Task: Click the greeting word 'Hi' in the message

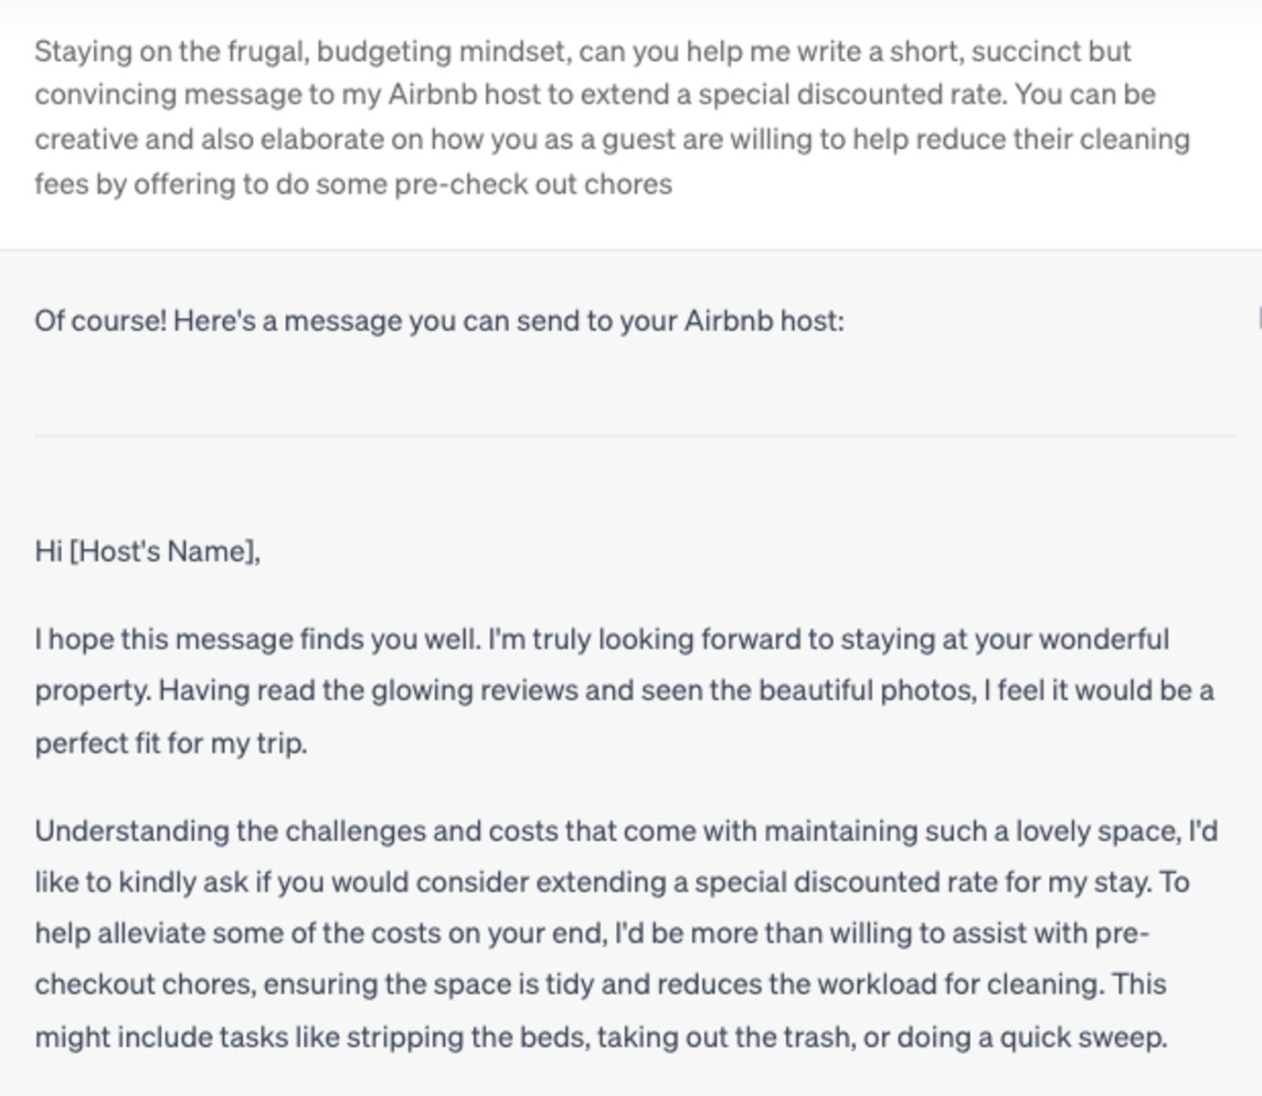Action: pyautogui.click(x=48, y=552)
